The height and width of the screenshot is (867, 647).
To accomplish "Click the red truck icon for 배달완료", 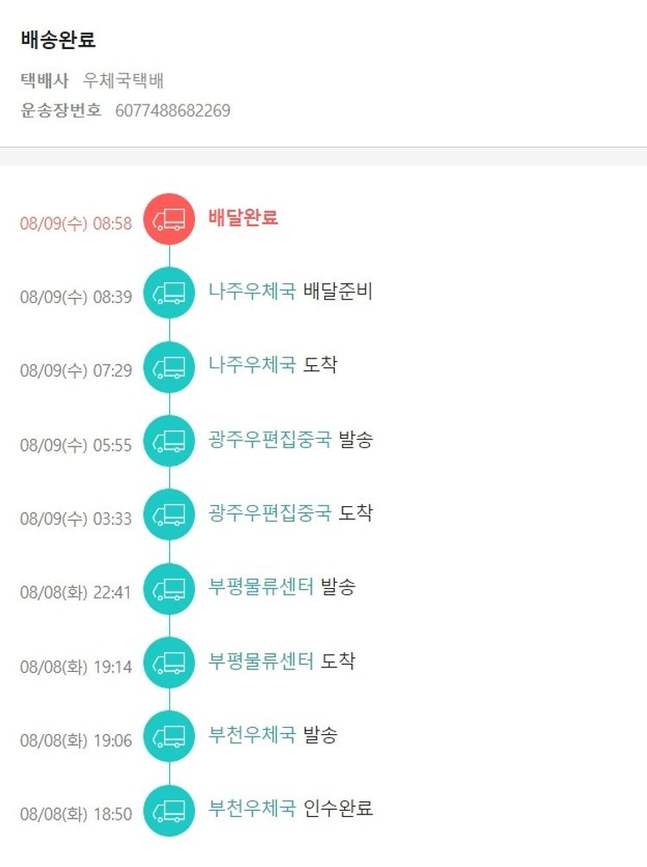I will pos(169,219).
